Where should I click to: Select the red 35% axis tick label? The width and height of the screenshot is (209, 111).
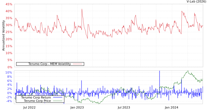click(x=9, y=18)
